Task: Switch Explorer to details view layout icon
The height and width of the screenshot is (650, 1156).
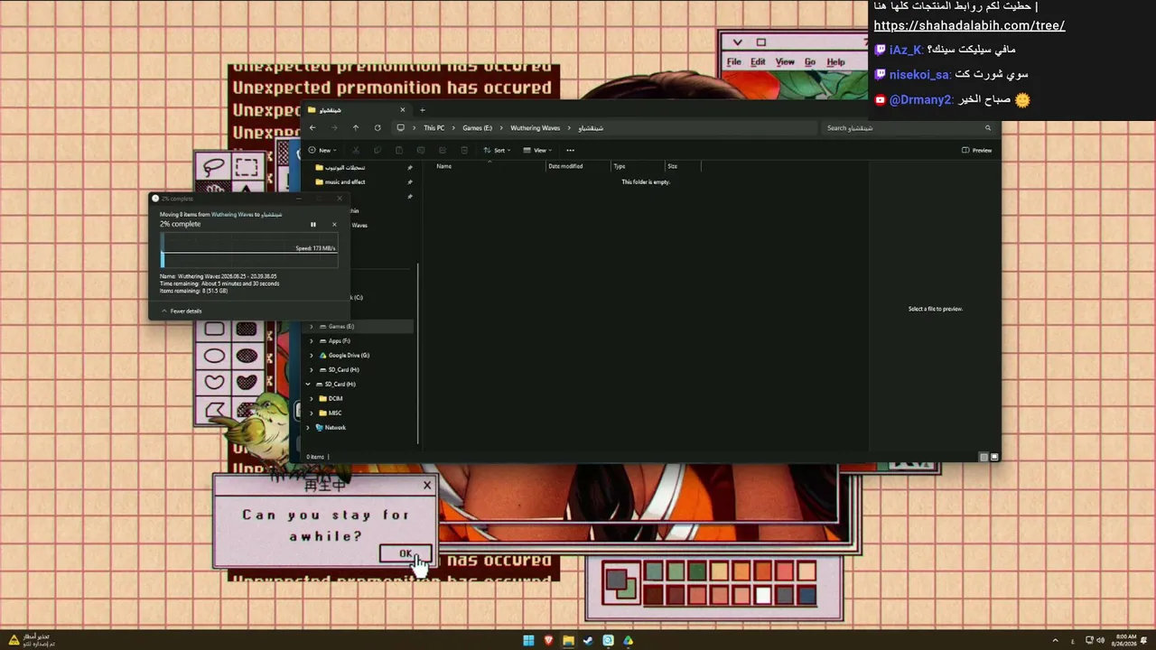Action: coord(984,457)
